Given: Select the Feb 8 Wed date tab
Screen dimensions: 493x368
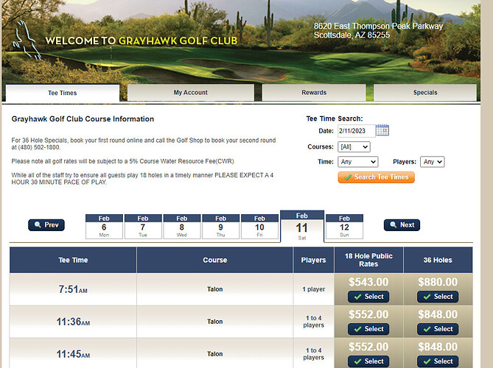Looking at the screenshot, I should (x=182, y=227).
